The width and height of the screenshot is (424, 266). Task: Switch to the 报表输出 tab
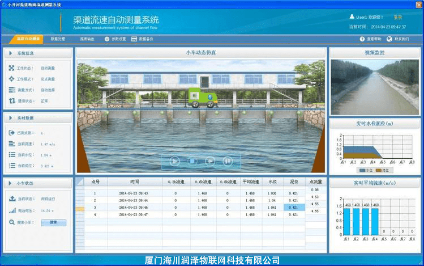pyautogui.click(x=87, y=39)
